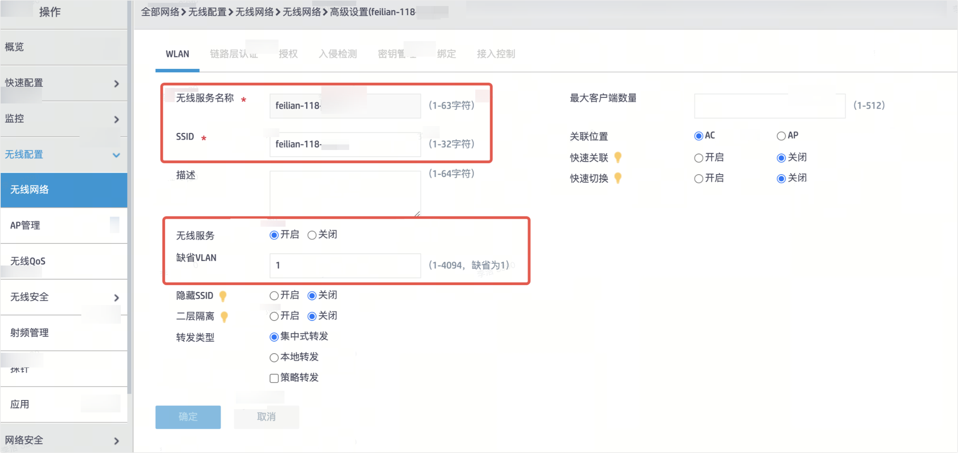
Task: Switch to the 授权 tab
Action: point(288,54)
